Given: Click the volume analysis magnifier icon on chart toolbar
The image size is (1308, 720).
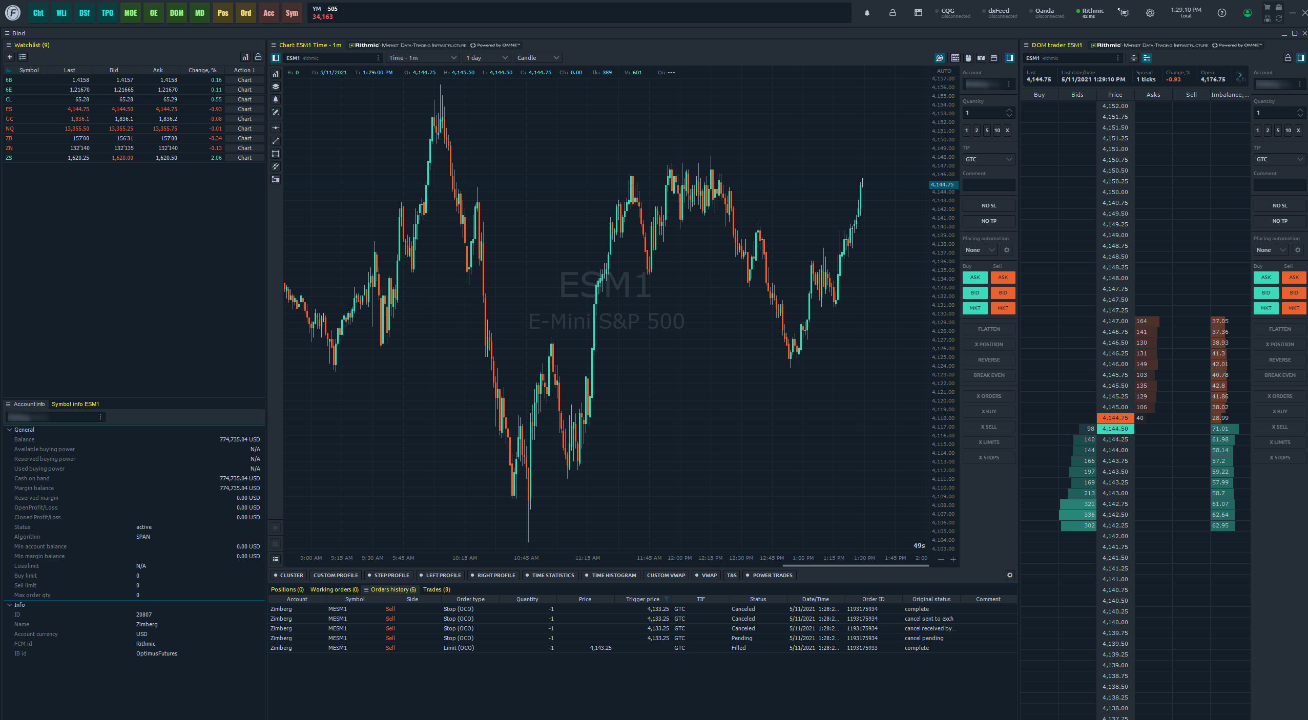Looking at the screenshot, I should (x=940, y=58).
